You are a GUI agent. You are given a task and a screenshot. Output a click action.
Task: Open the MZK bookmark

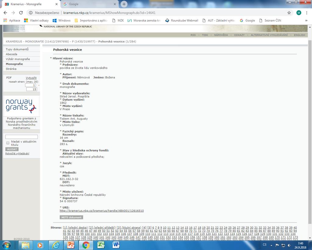118,20
